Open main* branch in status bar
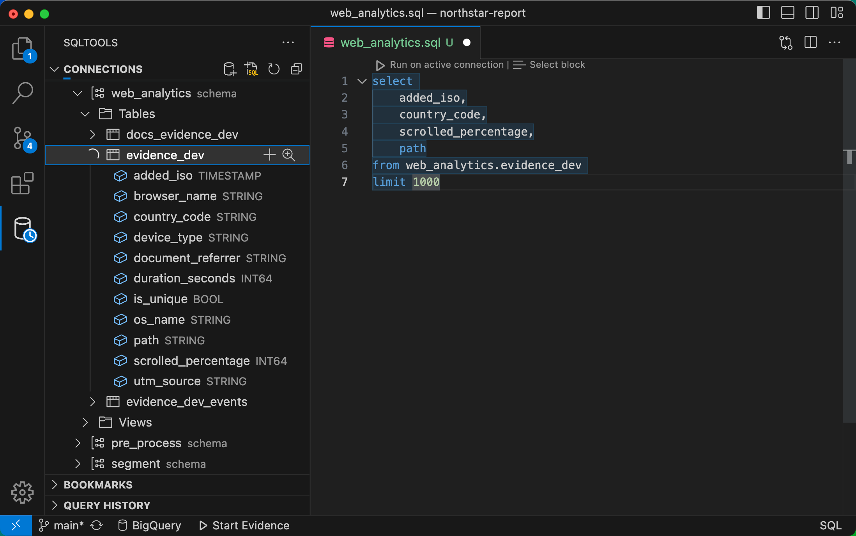 coord(61,525)
